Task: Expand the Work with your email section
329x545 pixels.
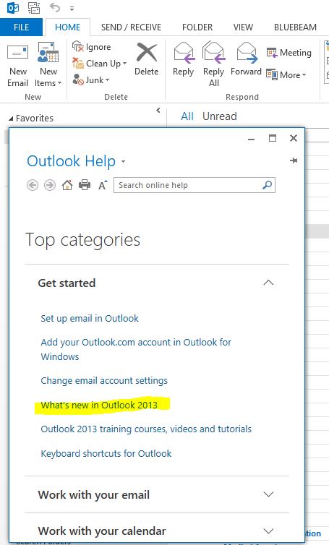Action: coord(268,494)
